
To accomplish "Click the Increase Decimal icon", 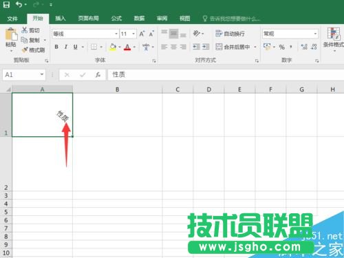I will [x=304, y=47].
